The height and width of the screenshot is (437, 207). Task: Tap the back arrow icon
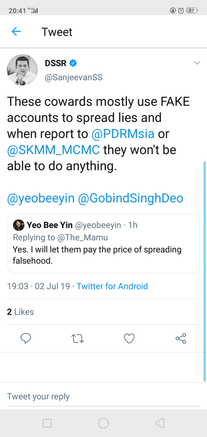(x=16, y=32)
